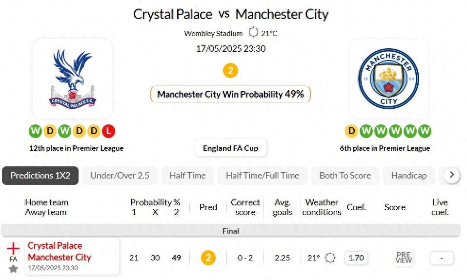This screenshot has width=467, height=280.
Task: Click Manchester City's yellow D form badge
Action: pos(351,131)
